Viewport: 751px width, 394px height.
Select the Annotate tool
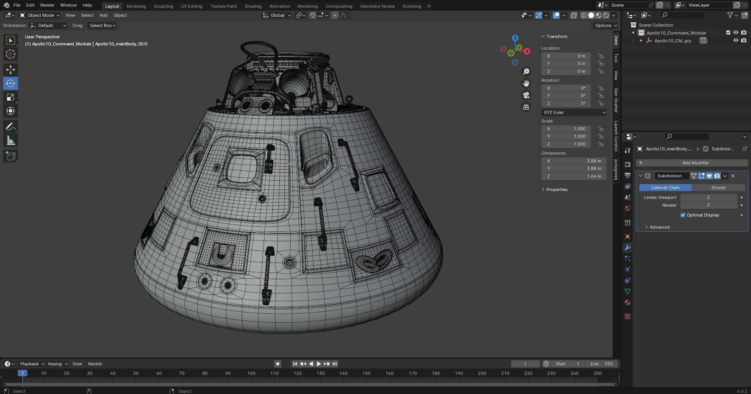click(11, 127)
